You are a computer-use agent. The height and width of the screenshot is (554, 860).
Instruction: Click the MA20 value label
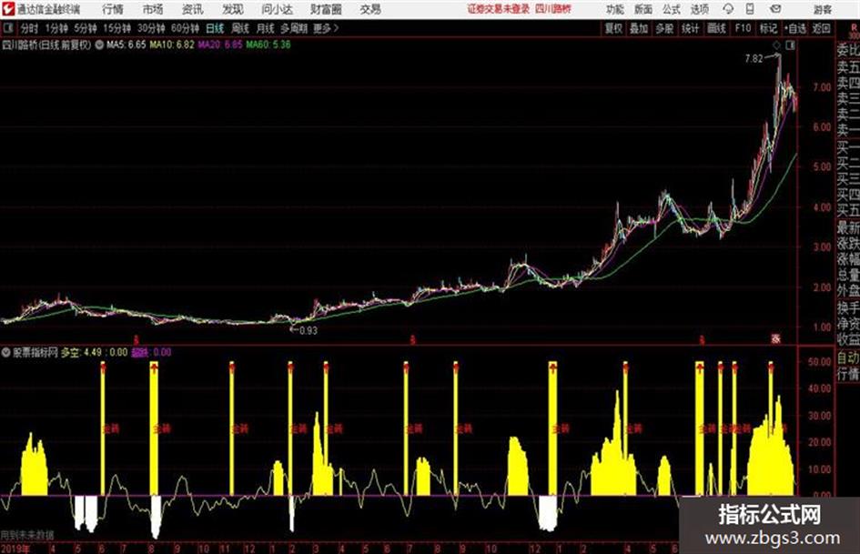point(220,45)
